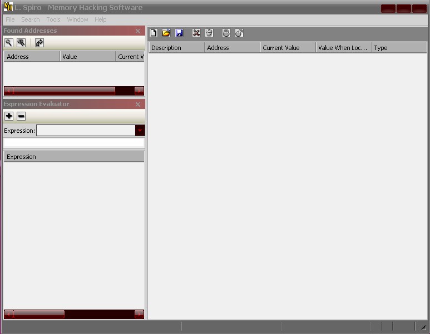Click Found Addresses scrollbar left arrow
The height and width of the screenshot is (334, 430).
9,91
